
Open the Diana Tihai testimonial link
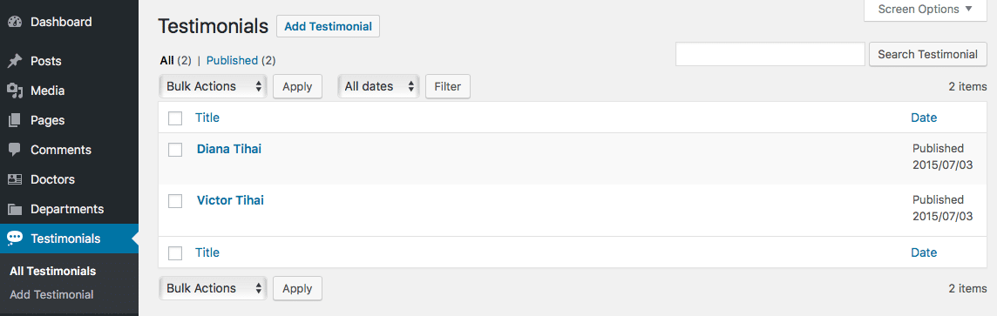229,149
